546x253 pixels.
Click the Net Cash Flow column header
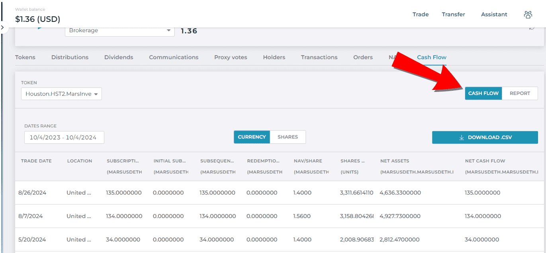coord(485,161)
